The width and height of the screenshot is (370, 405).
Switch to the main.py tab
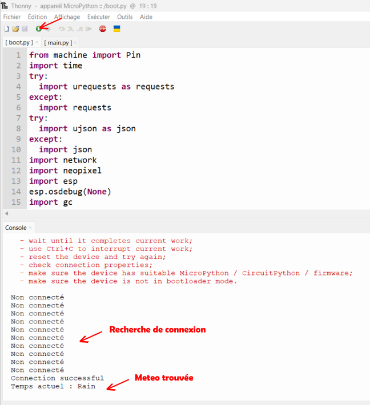point(58,43)
